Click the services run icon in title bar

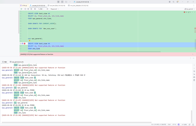click(x=62, y=2)
